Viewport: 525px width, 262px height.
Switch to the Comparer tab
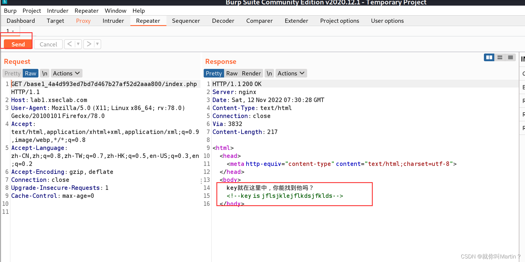tap(260, 21)
